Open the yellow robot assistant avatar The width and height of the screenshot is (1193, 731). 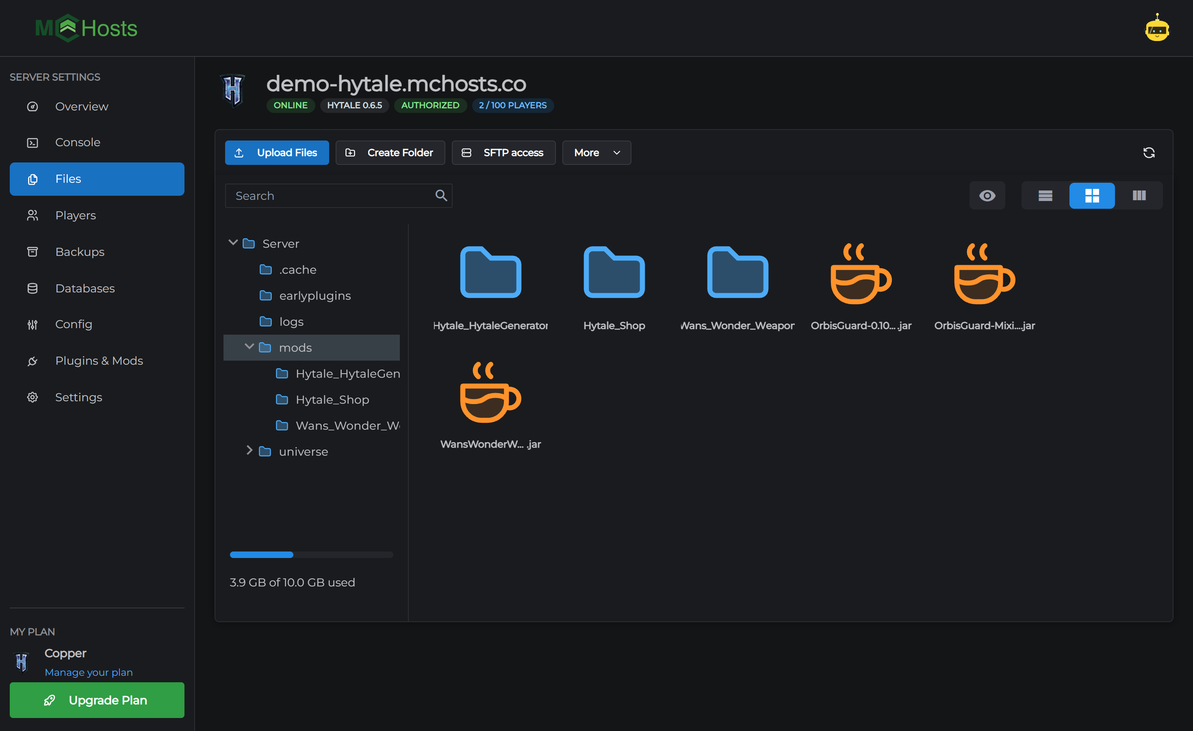click(1157, 28)
